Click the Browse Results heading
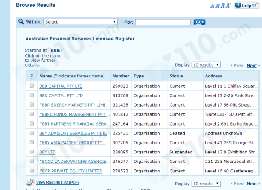262x190 pixels. (35, 5)
